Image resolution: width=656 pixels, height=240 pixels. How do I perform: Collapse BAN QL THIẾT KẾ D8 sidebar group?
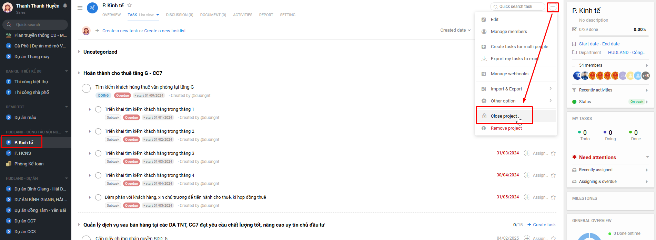click(x=67, y=71)
